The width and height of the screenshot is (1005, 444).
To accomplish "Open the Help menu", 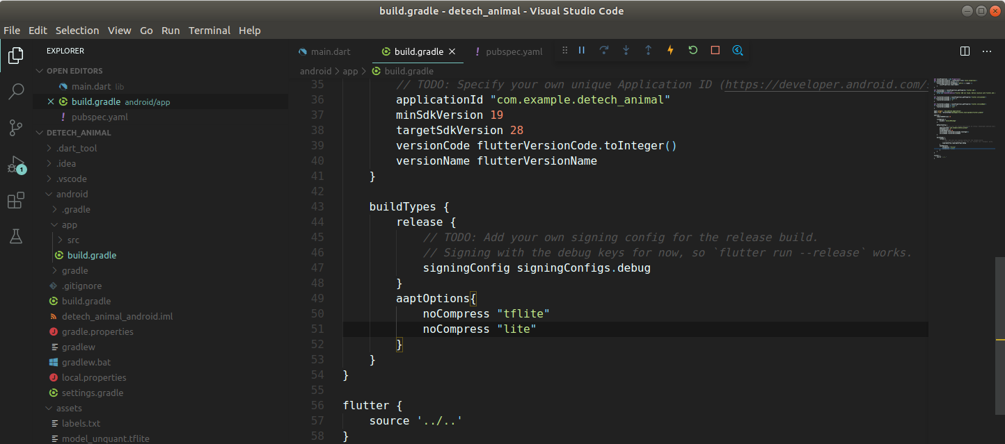I will (250, 31).
